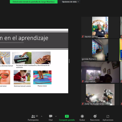Image resolution: width=122 pixels, height=122 pixels.
Task: Expand the arrow next to Chat
Action: (56, 116)
